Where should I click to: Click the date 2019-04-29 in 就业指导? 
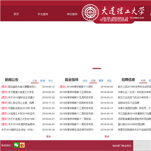point(107,130)
